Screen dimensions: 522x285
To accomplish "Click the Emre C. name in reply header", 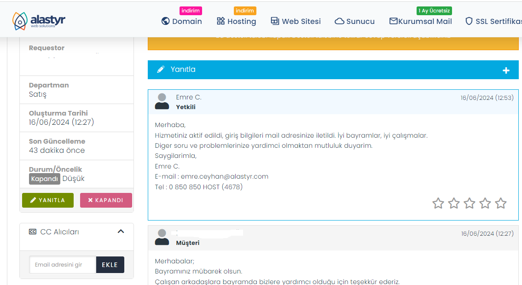I will 189,97.
